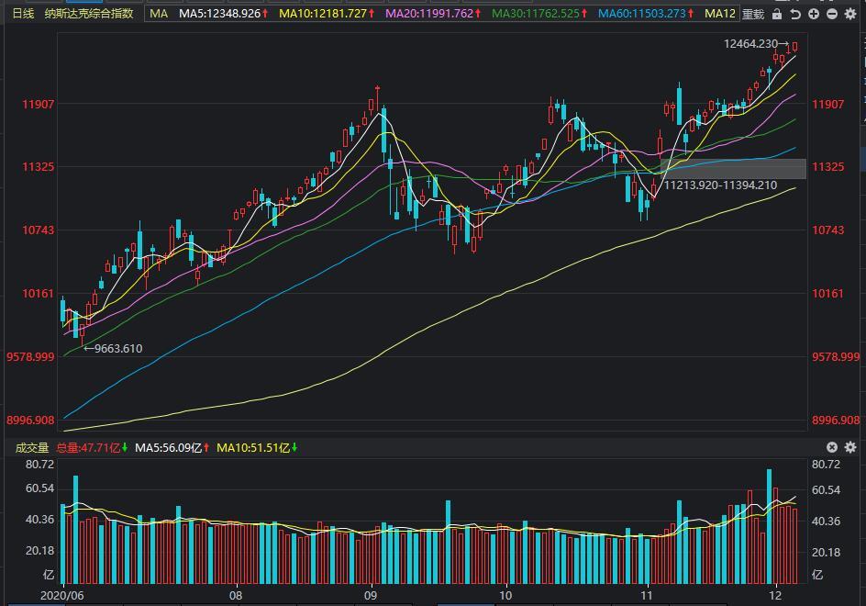Click the 纳斯达克综合指数 index name
This screenshot has width=866, height=606.
(x=89, y=13)
